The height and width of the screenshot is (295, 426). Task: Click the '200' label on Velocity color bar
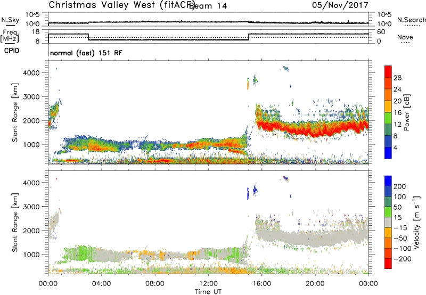(400, 186)
